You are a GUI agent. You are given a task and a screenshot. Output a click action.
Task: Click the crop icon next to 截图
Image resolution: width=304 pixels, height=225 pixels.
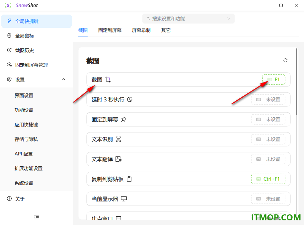108,80
